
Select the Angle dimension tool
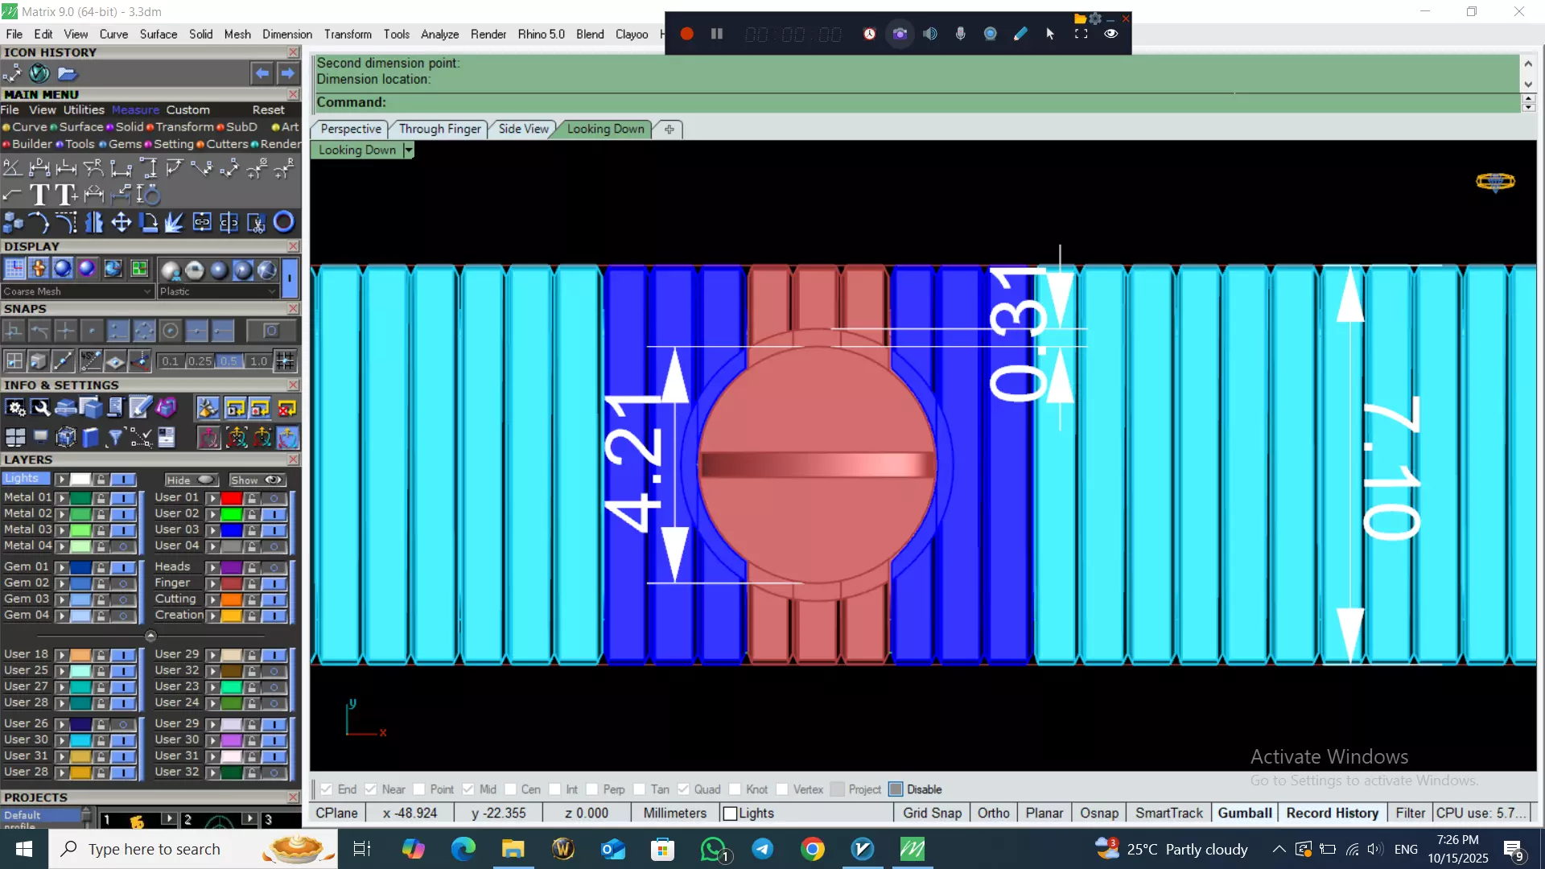point(12,168)
